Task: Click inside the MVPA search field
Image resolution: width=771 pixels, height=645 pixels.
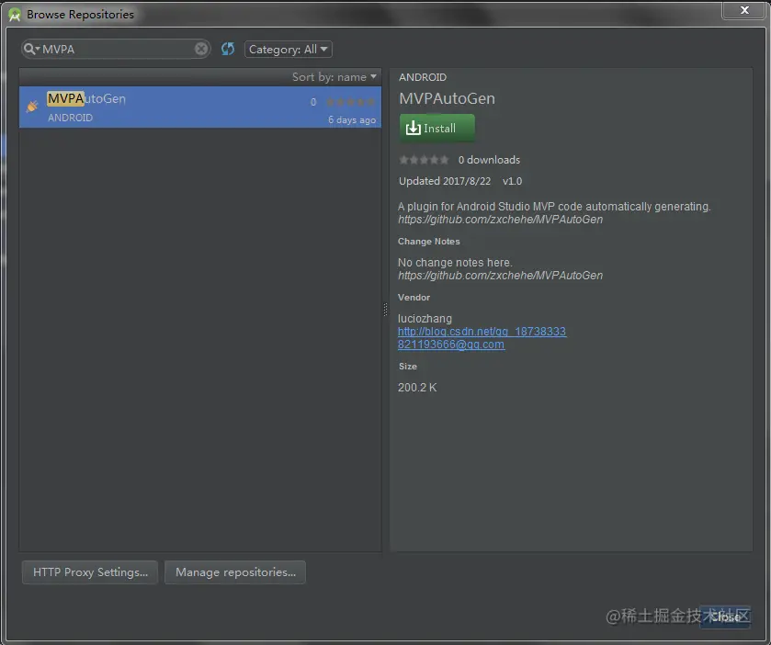Action: [x=117, y=50]
